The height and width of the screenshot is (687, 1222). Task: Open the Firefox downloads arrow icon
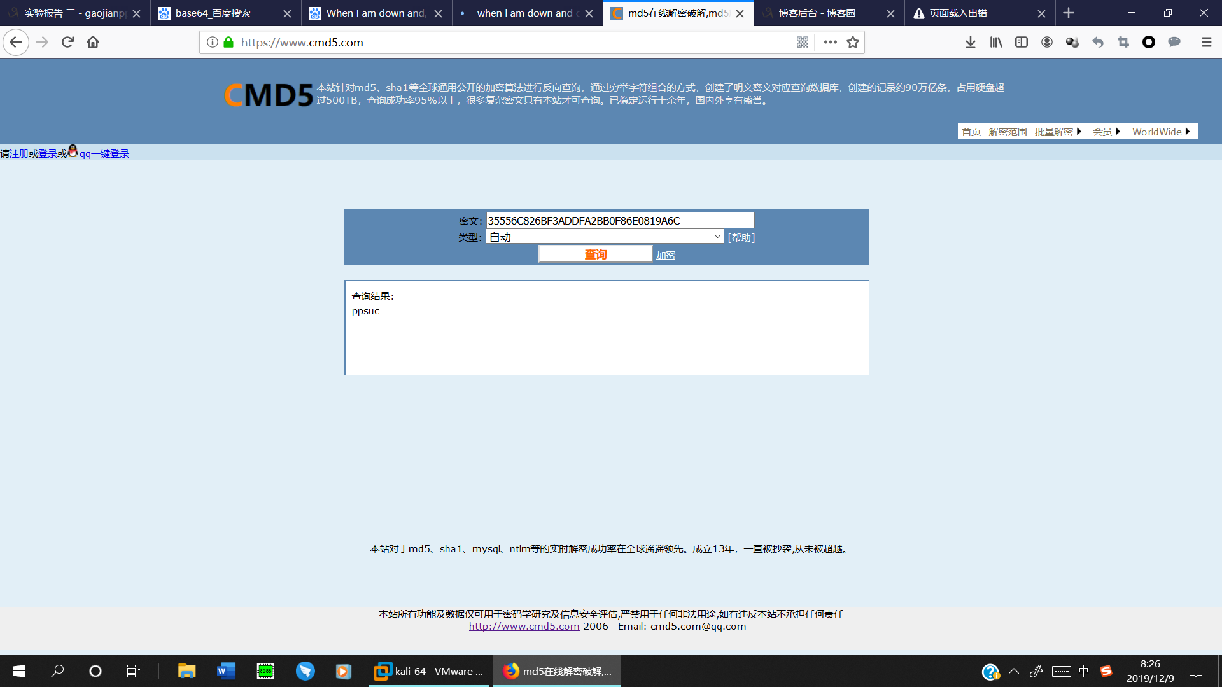pyautogui.click(x=970, y=42)
